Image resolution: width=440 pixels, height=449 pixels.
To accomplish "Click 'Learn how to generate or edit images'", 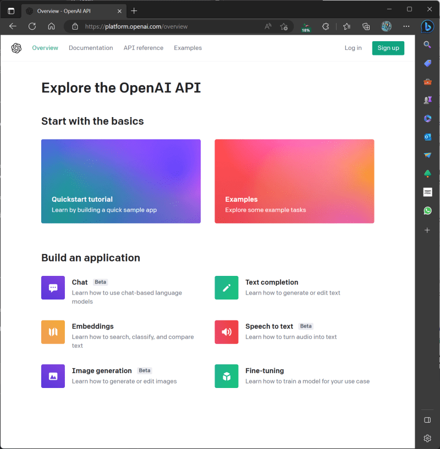I will click(x=124, y=381).
